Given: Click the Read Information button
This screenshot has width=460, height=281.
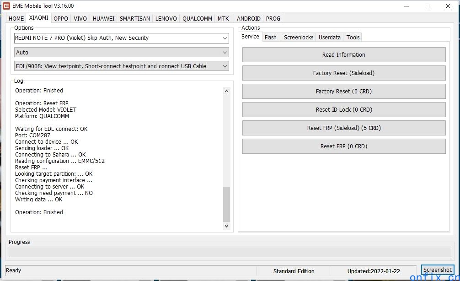Looking at the screenshot, I should click(x=343, y=55).
